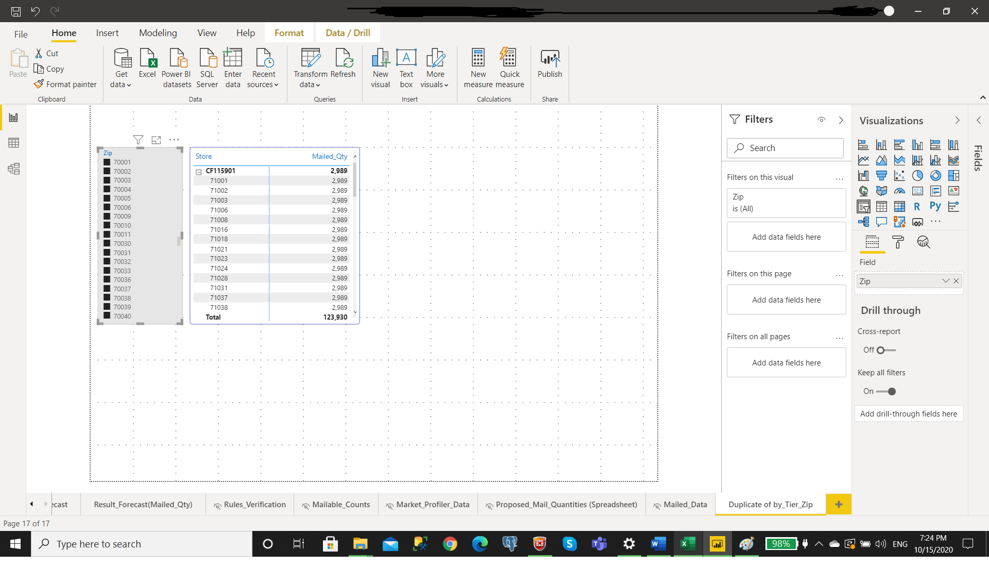Select the Scatter chart visualization
The image size is (989, 583).
click(899, 176)
